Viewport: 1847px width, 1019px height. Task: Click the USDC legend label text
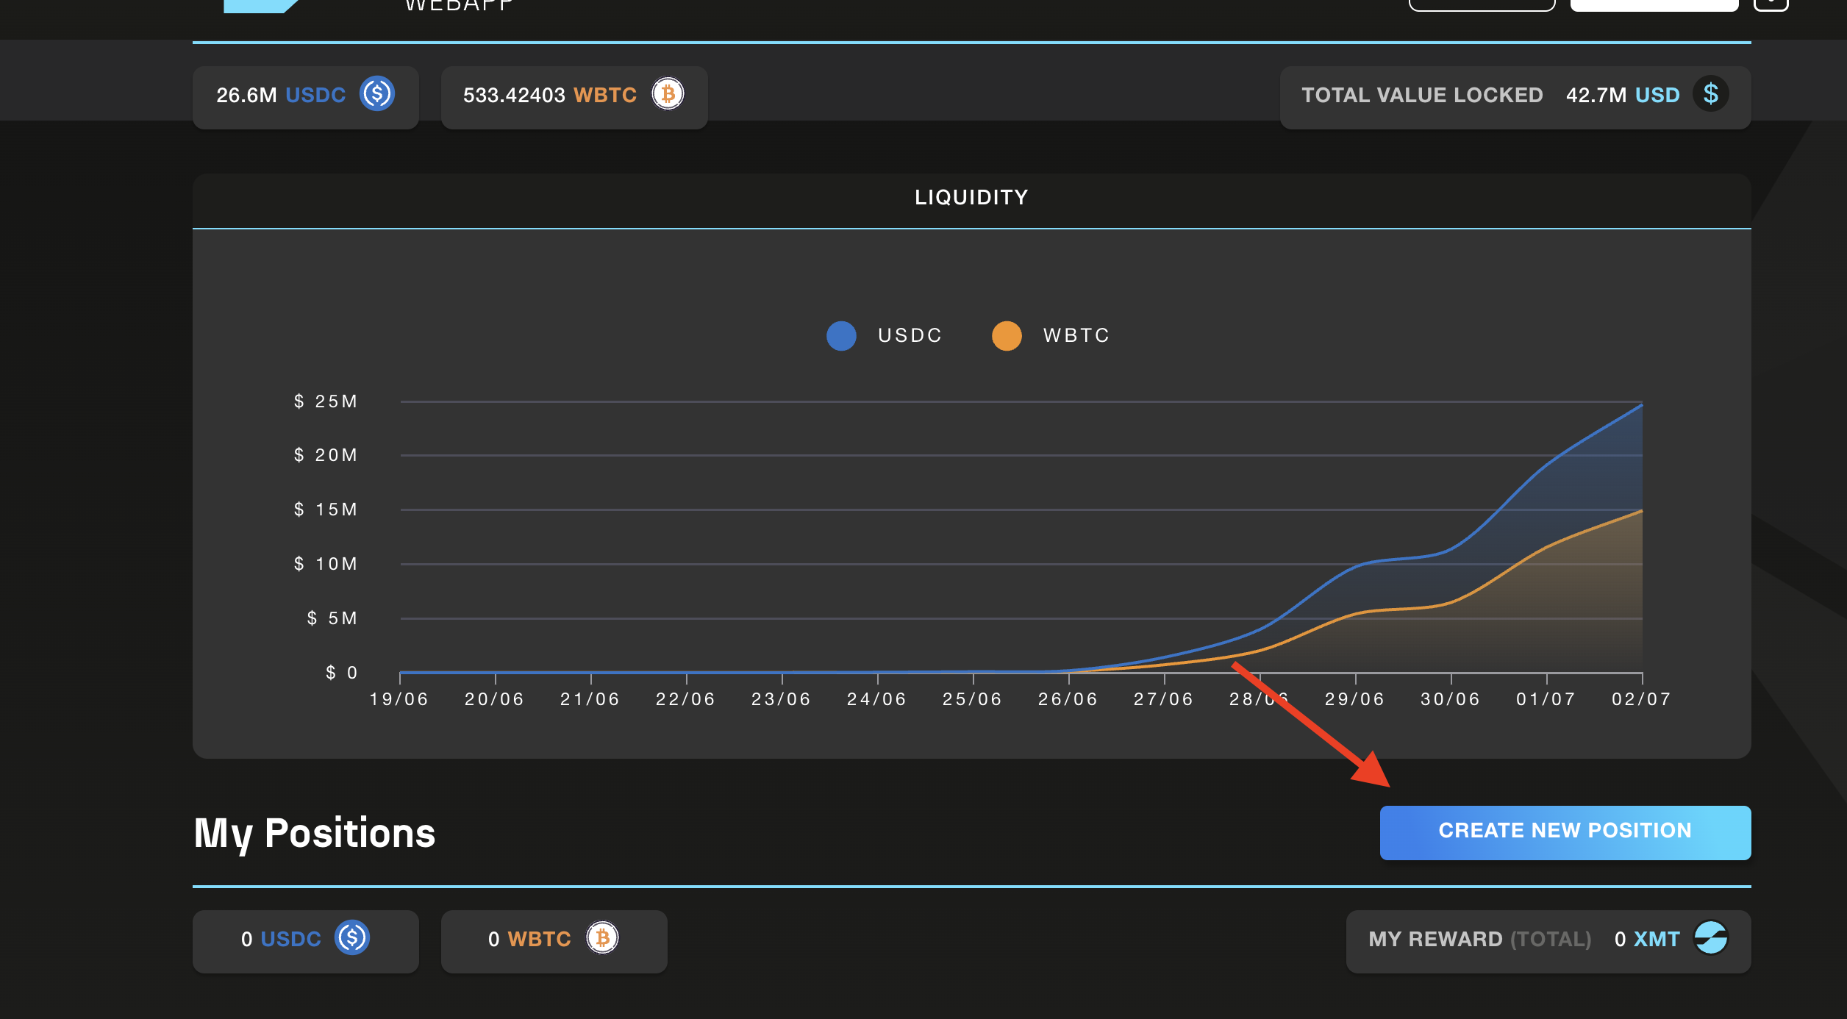(x=910, y=336)
